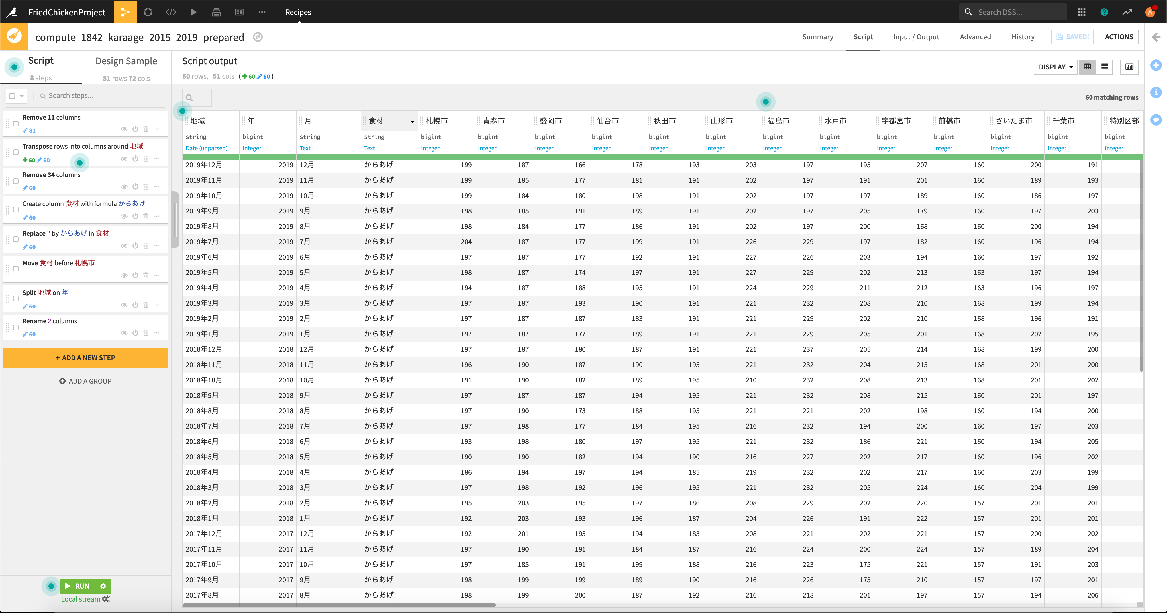This screenshot has height=613, width=1167.
Task: Click ADD A NEW STEP button
Action: [85, 357]
